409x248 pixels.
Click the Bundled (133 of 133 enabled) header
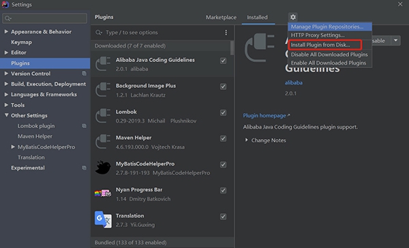coord(162,243)
